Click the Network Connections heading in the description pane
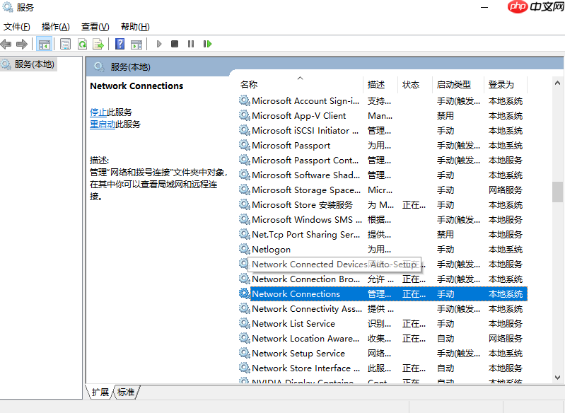565x413 pixels. [x=136, y=86]
